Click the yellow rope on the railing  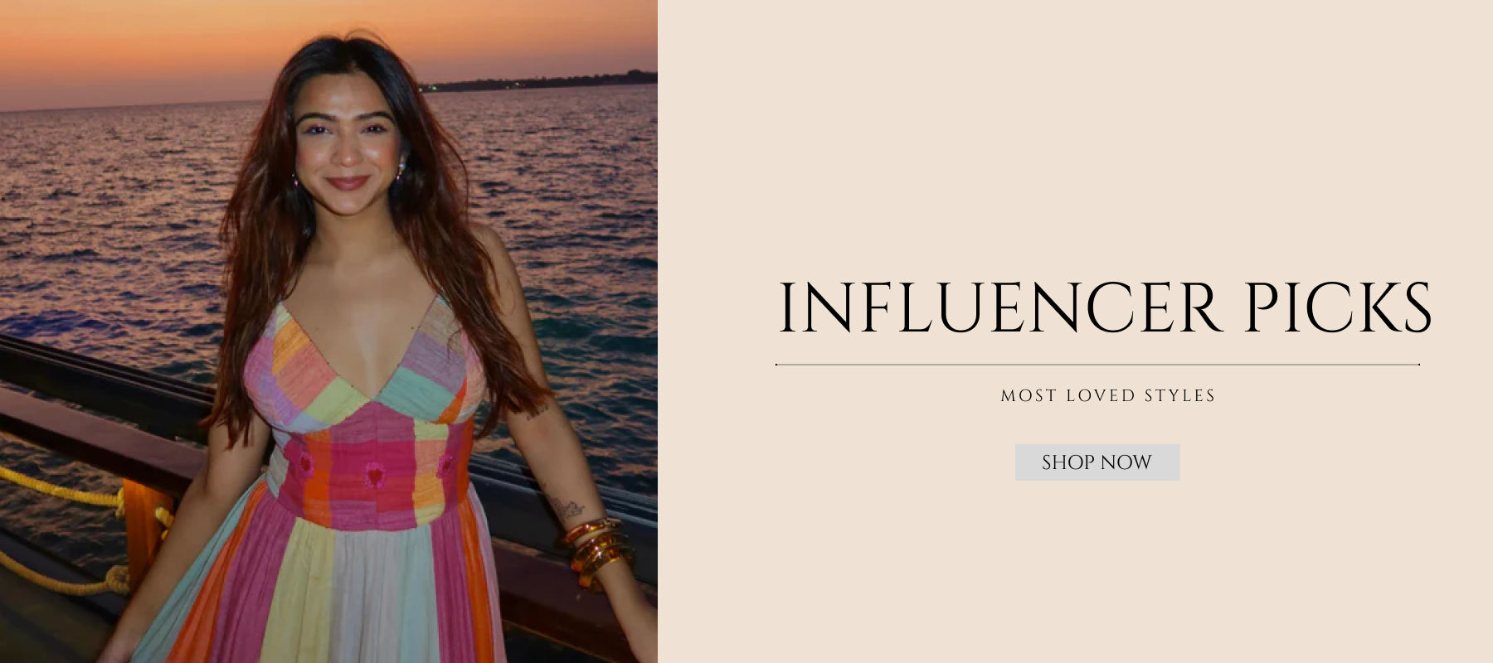(58, 489)
